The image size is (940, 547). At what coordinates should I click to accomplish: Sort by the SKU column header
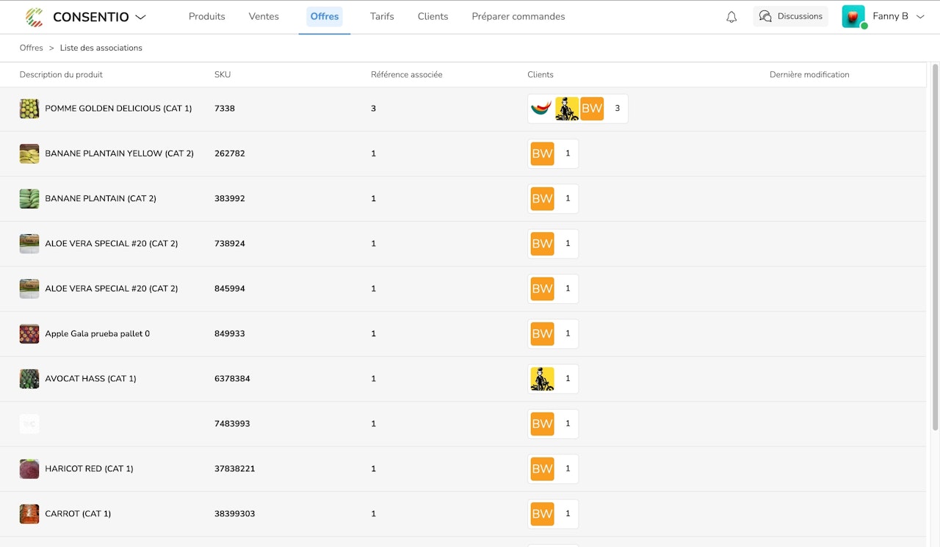click(x=223, y=74)
